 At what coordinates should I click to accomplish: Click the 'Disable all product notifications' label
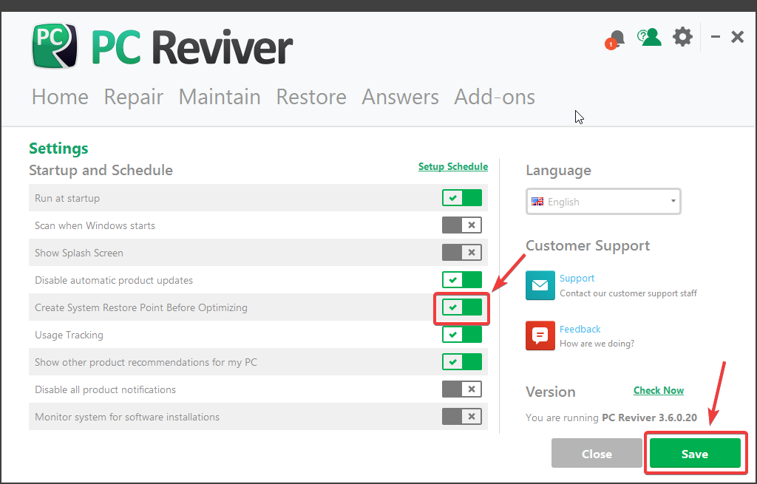tap(105, 389)
